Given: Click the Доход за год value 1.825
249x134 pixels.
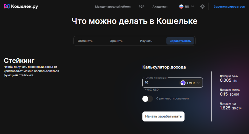Looking at the screenshot, I should point(225,108).
